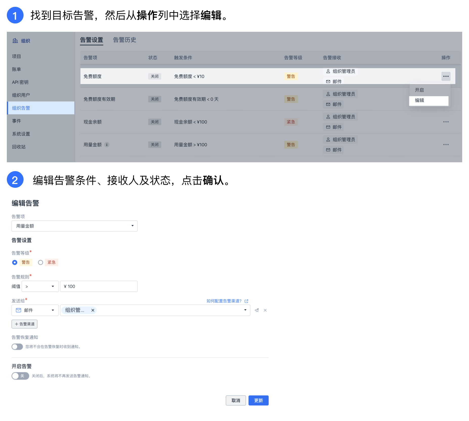The width and height of the screenshot is (469, 421).
Task: Click the 操作 column header
Action: [446, 58]
